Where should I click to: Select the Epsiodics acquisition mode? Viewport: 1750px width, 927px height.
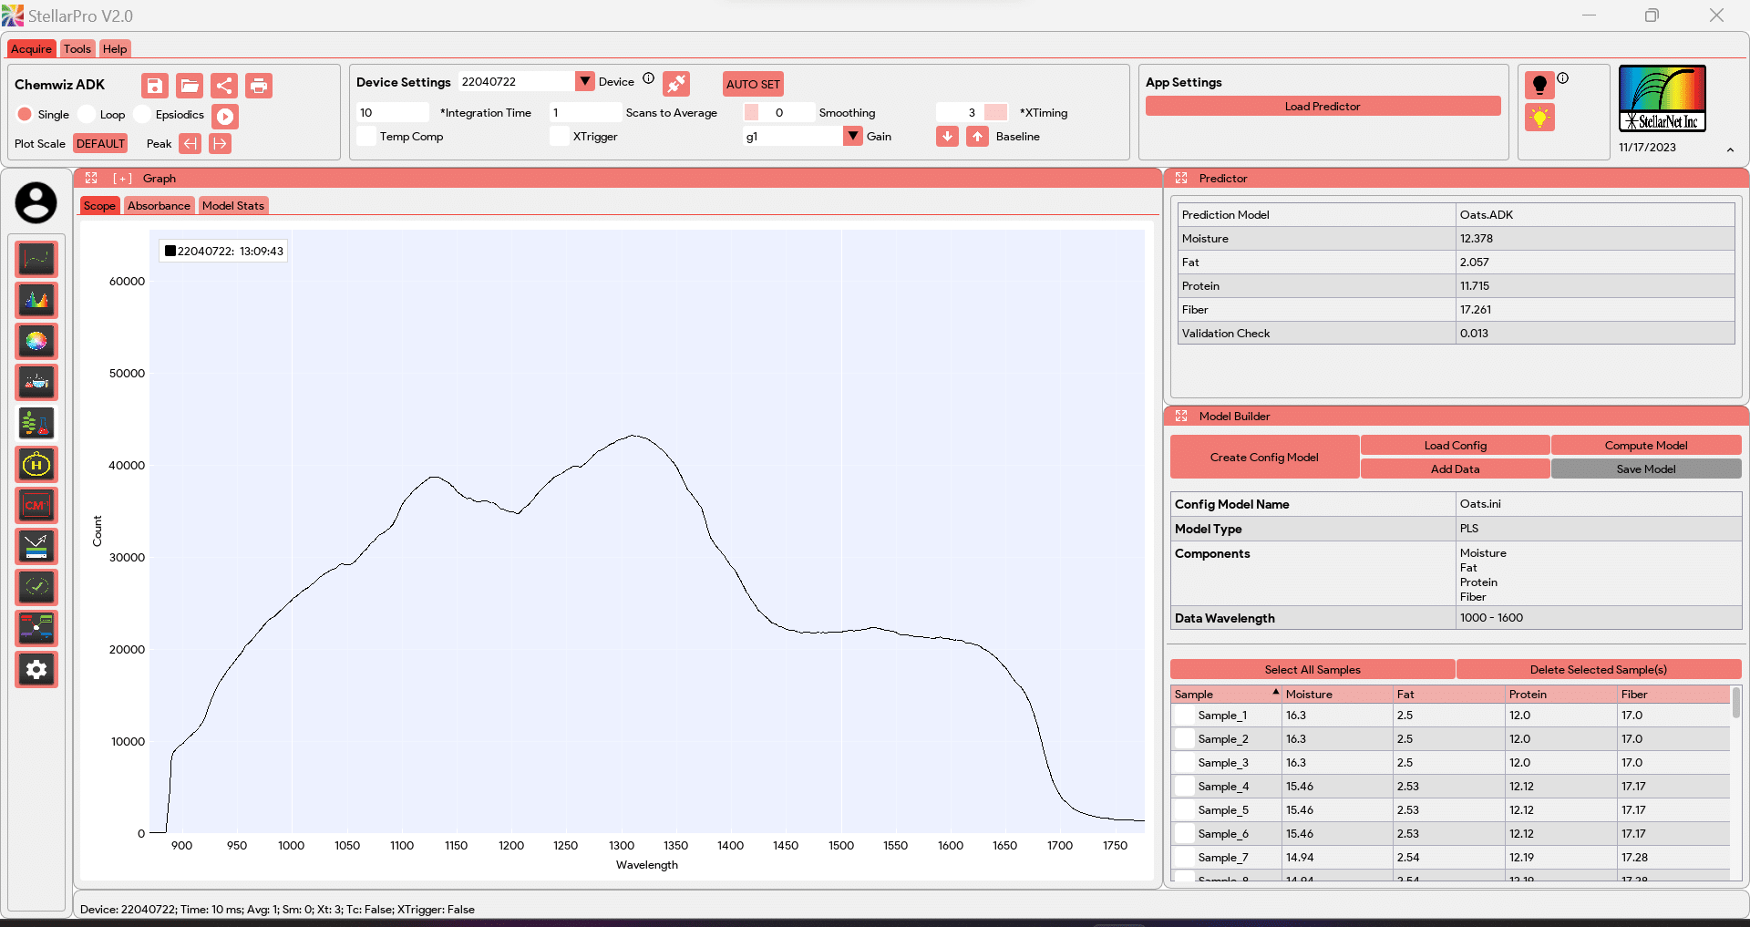tap(143, 114)
